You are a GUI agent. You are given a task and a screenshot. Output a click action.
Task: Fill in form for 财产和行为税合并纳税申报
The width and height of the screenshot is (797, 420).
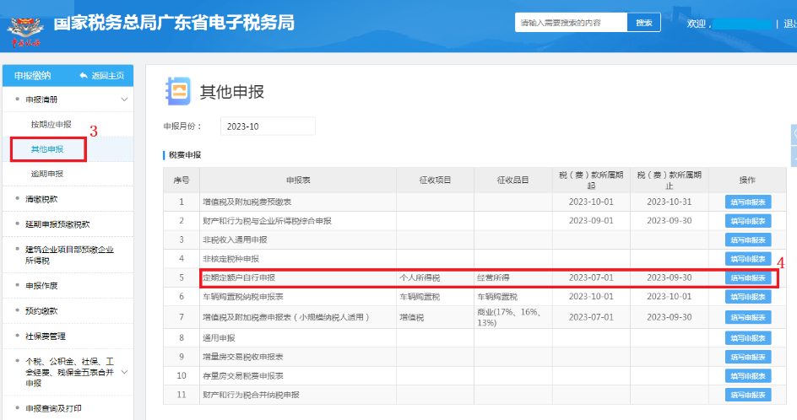pos(748,395)
